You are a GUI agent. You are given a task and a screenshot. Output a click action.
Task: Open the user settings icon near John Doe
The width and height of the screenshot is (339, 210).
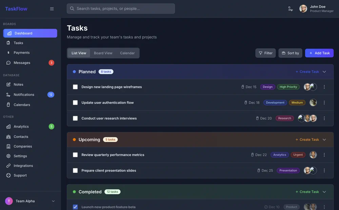291,9
